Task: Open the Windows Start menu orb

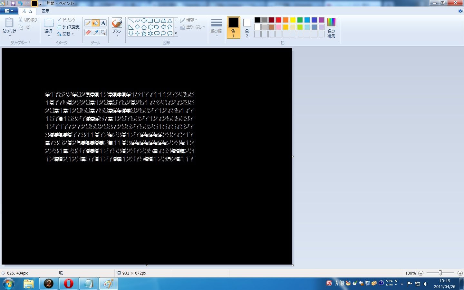Action: click(x=9, y=284)
